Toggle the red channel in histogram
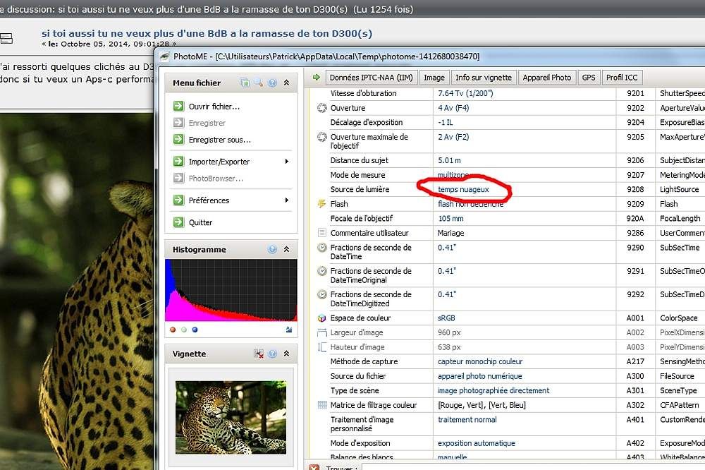This screenshot has height=470, width=705. click(x=173, y=330)
